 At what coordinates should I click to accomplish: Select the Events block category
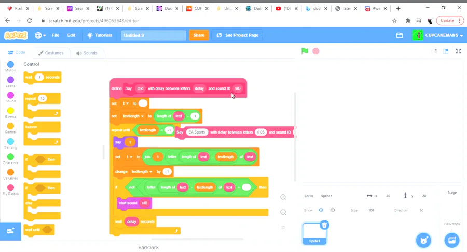click(10, 113)
